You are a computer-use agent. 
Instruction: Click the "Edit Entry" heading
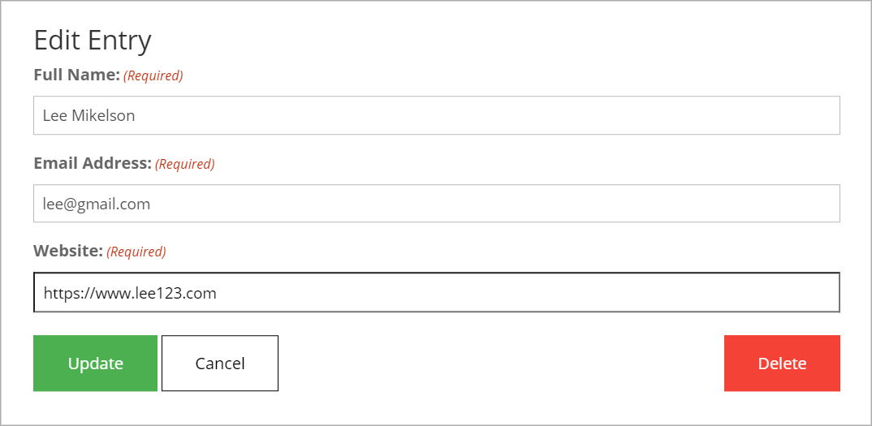(x=93, y=40)
